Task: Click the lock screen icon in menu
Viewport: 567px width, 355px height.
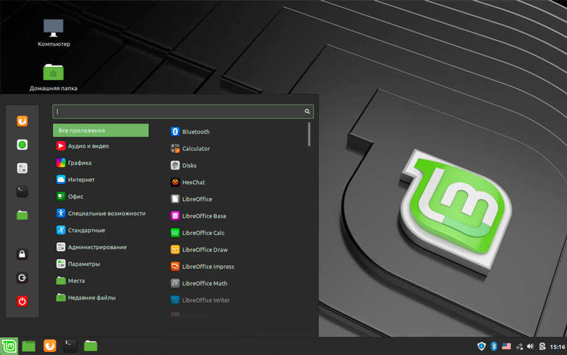Action: (x=22, y=254)
